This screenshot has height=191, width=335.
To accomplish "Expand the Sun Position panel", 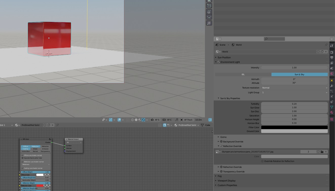I will pyautogui.click(x=224, y=57).
